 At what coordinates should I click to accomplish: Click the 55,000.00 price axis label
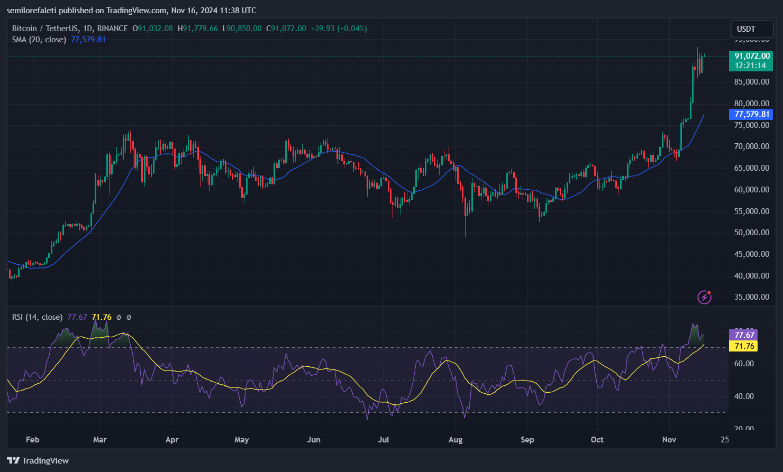point(752,211)
